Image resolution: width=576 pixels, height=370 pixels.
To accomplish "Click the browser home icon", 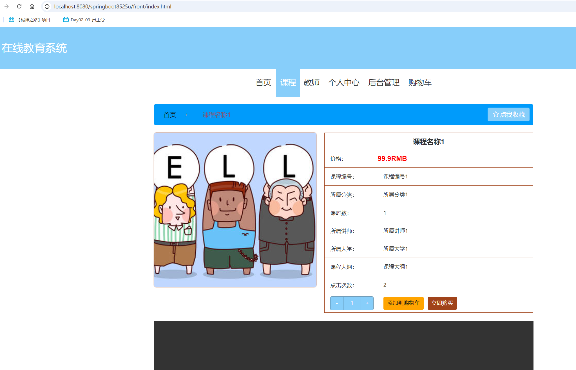I will coord(32,6).
